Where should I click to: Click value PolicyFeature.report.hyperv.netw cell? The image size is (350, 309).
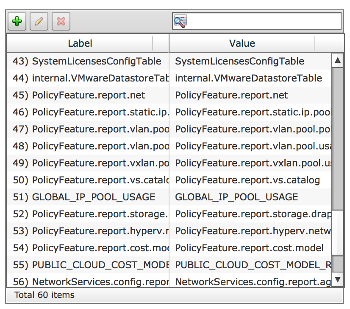point(250,231)
